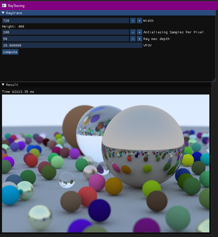
Task: Collapse the Result panel header triangle
Action: tap(3, 85)
